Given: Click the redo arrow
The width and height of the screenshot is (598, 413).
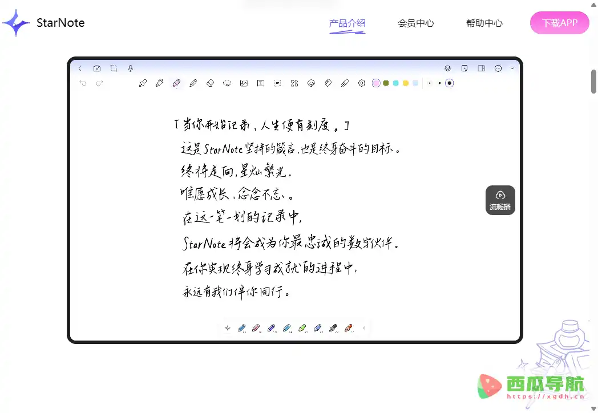Looking at the screenshot, I should [99, 83].
